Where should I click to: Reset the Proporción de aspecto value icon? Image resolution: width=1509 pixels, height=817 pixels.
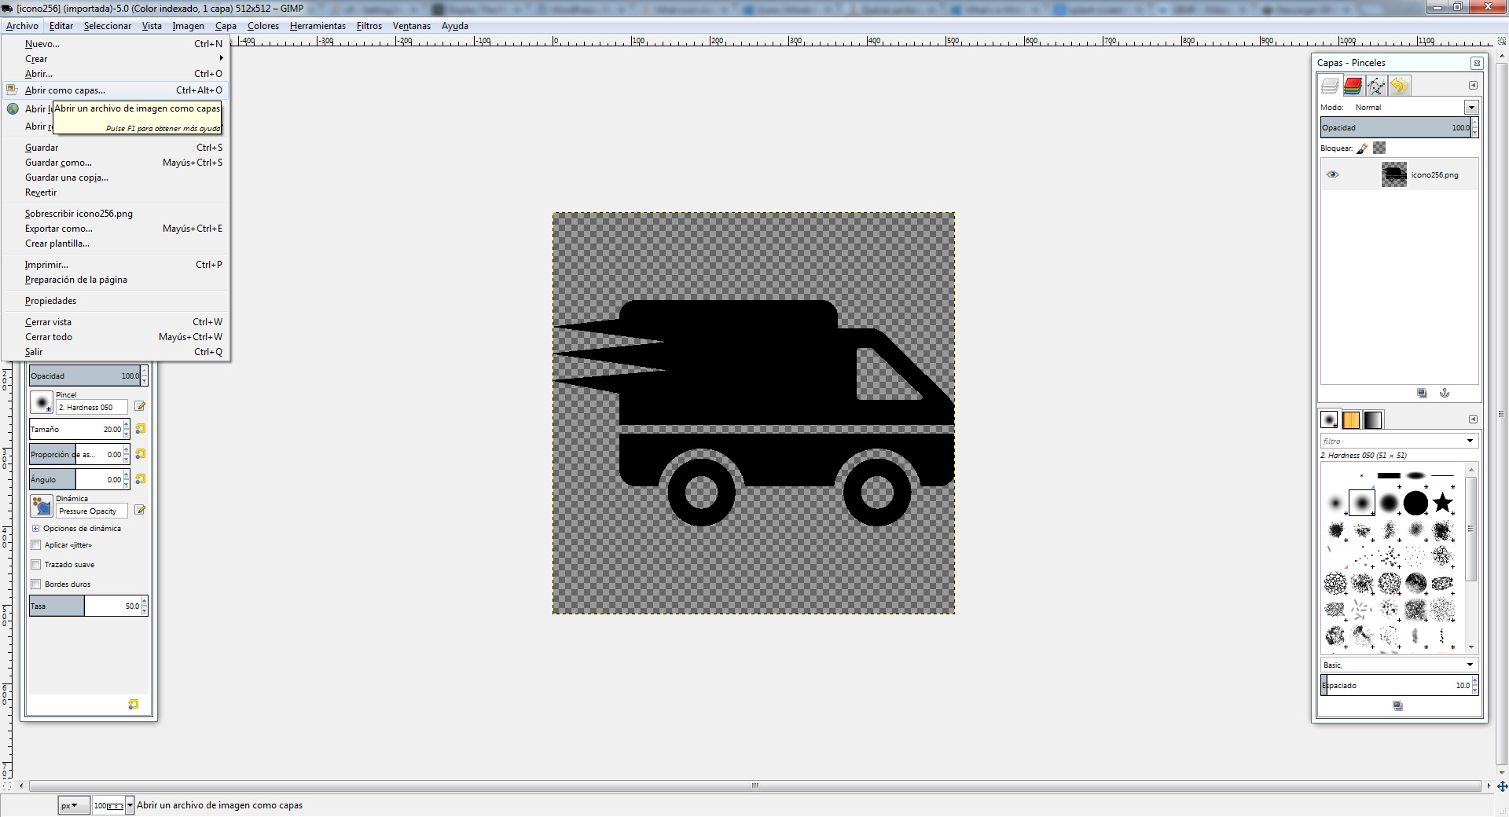(141, 454)
